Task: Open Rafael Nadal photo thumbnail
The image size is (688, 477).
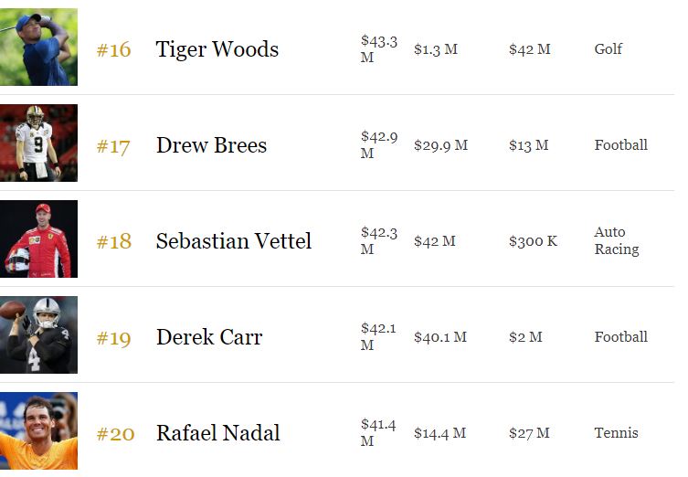Action: click(38, 431)
